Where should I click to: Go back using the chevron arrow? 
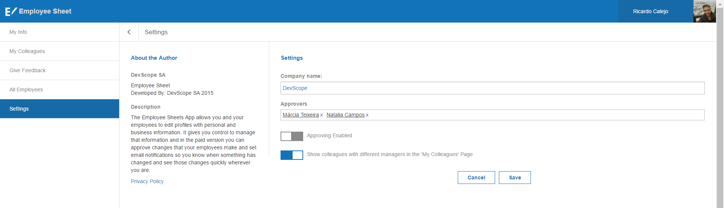pos(129,32)
